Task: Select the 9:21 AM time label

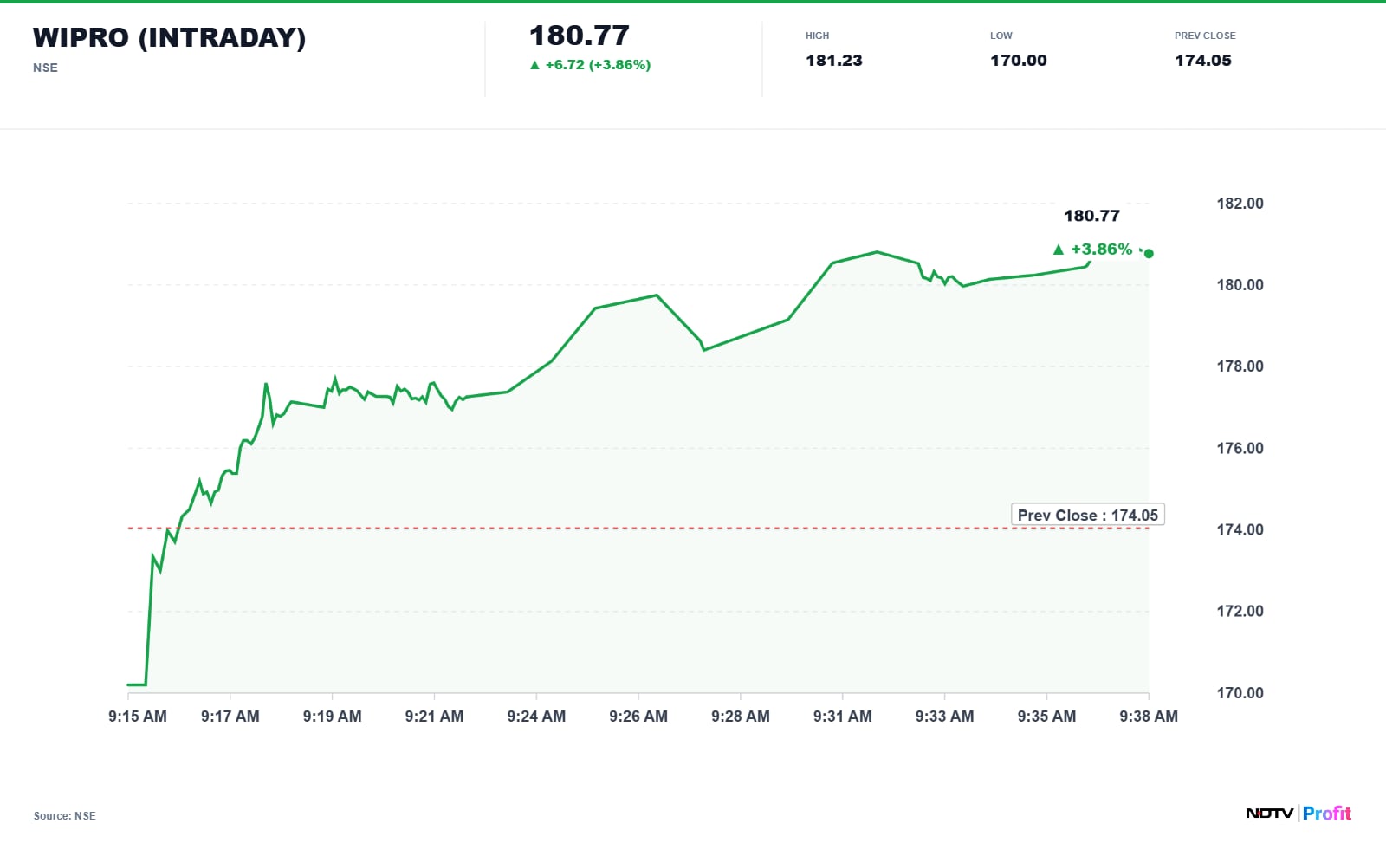Action: tap(435, 717)
